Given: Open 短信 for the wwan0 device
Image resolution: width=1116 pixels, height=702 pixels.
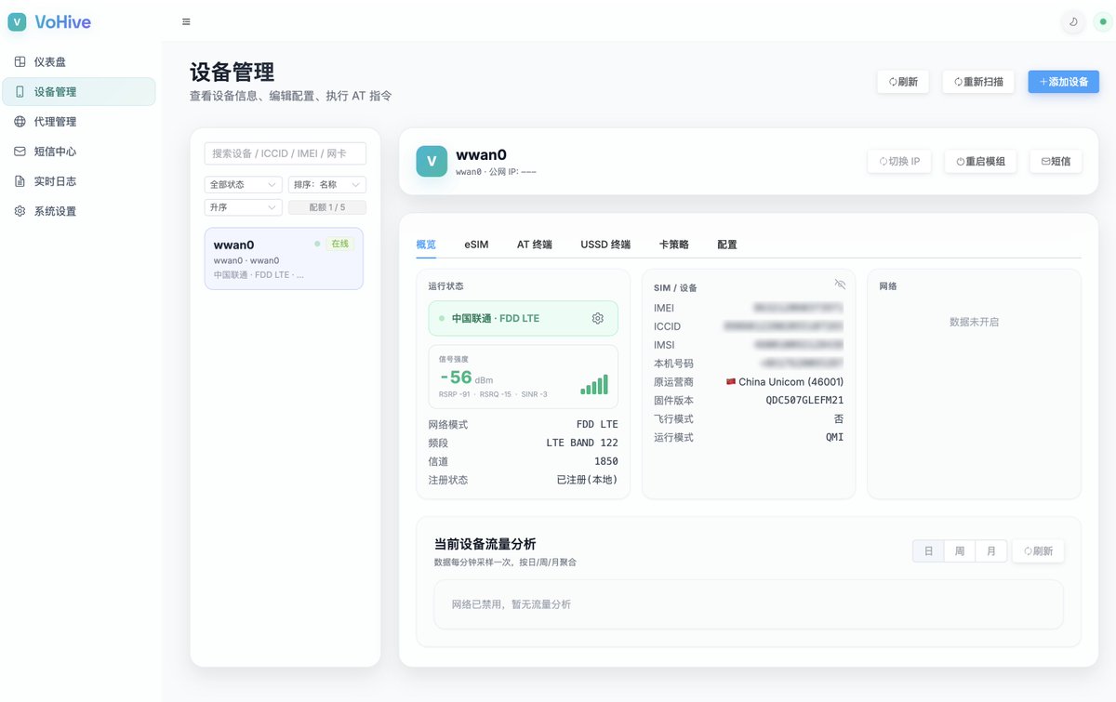Looking at the screenshot, I should click(1056, 161).
